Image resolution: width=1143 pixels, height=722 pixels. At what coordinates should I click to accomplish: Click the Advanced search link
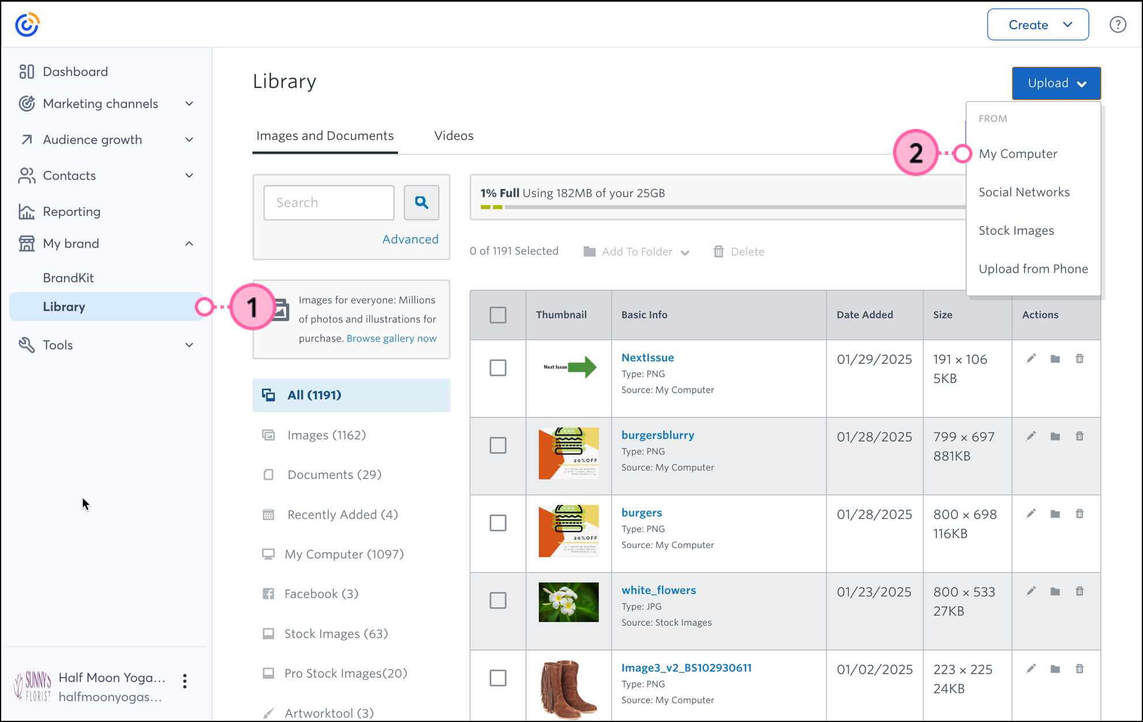[x=410, y=240]
